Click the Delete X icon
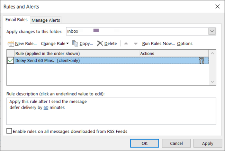The height and width of the screenshot is (151, 225). [100, 43]
